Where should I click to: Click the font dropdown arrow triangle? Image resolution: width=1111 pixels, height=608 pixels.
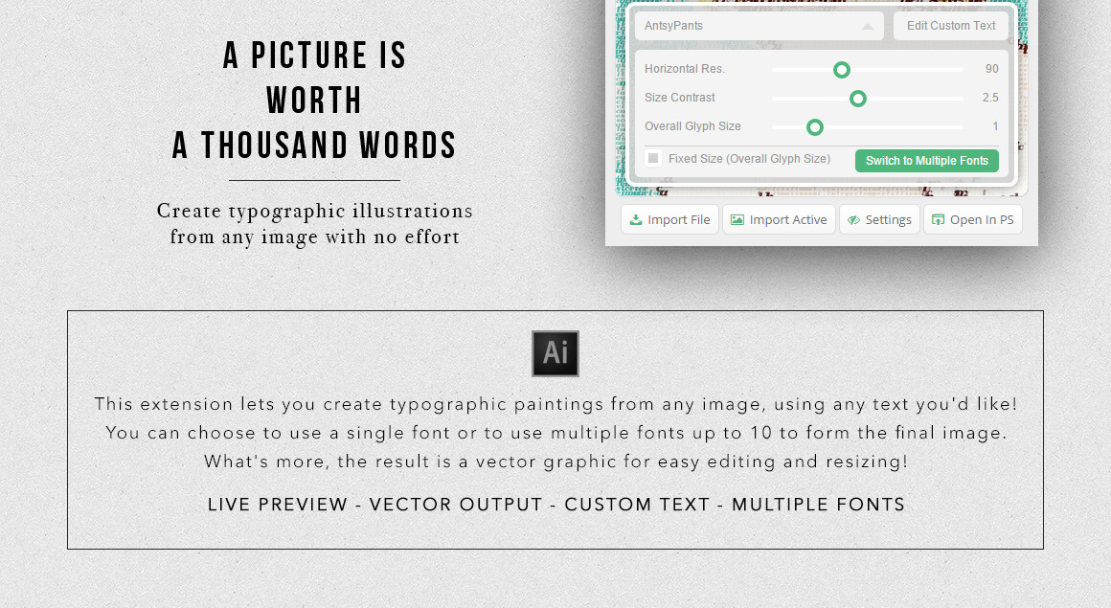click(868, 27)
